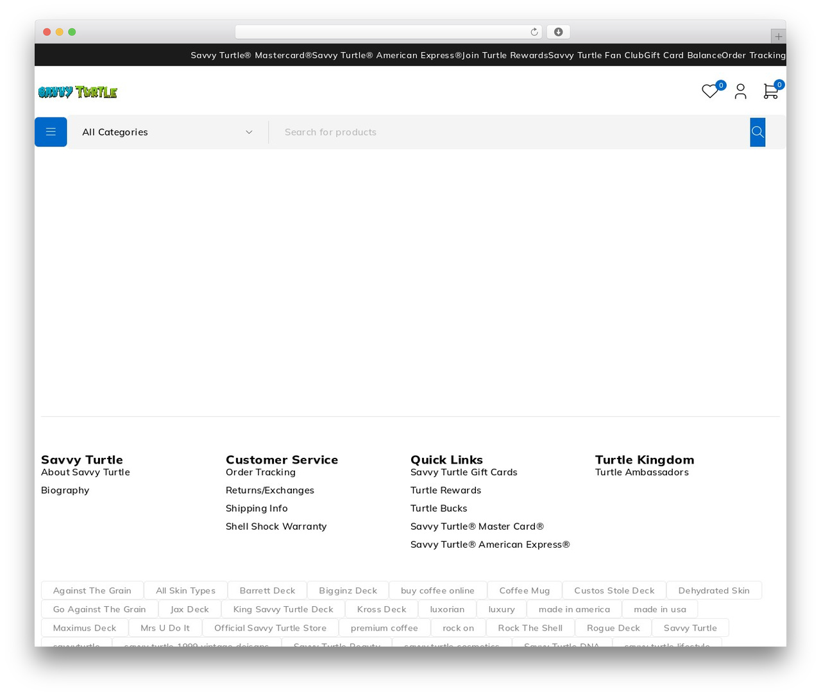Open the Biography footer link

(65, 491)
